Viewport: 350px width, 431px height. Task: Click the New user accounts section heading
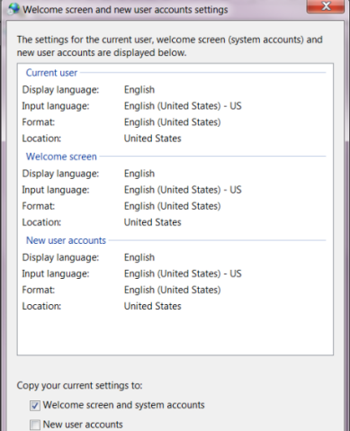point(66,240)
